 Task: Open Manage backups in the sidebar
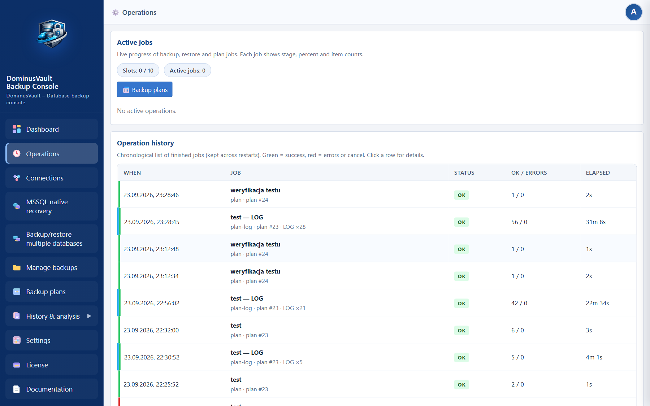pos(52,267)
